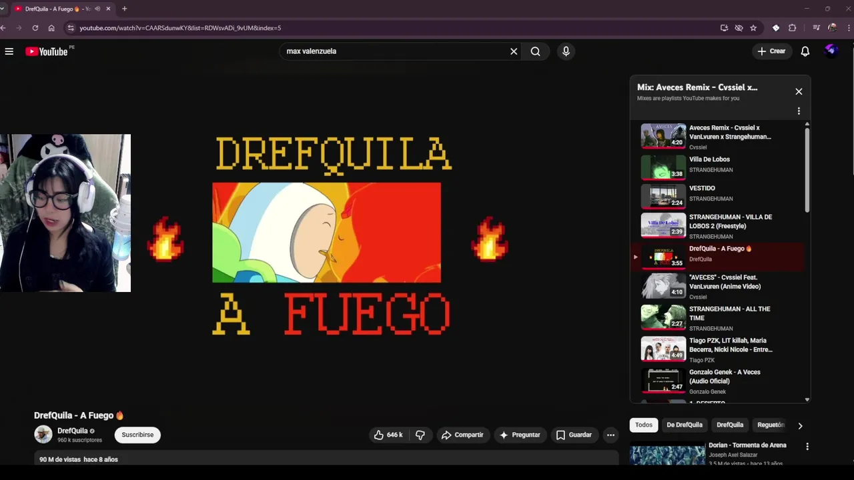Open the Chrome three-dot menu
The width and height of the screenshot is (854, 480).
pos(848,28)
